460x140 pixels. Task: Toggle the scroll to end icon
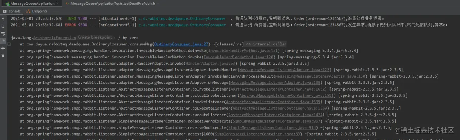(x=3, y=41)
